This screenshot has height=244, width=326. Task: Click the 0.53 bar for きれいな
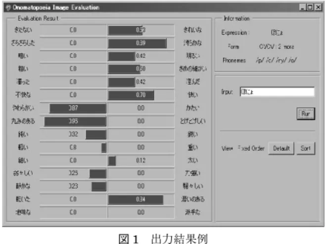125,30
